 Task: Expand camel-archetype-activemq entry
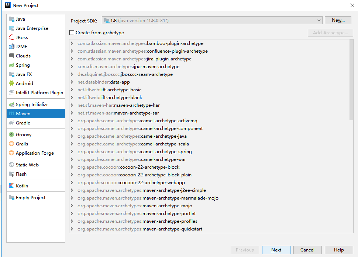coord(72,121)
